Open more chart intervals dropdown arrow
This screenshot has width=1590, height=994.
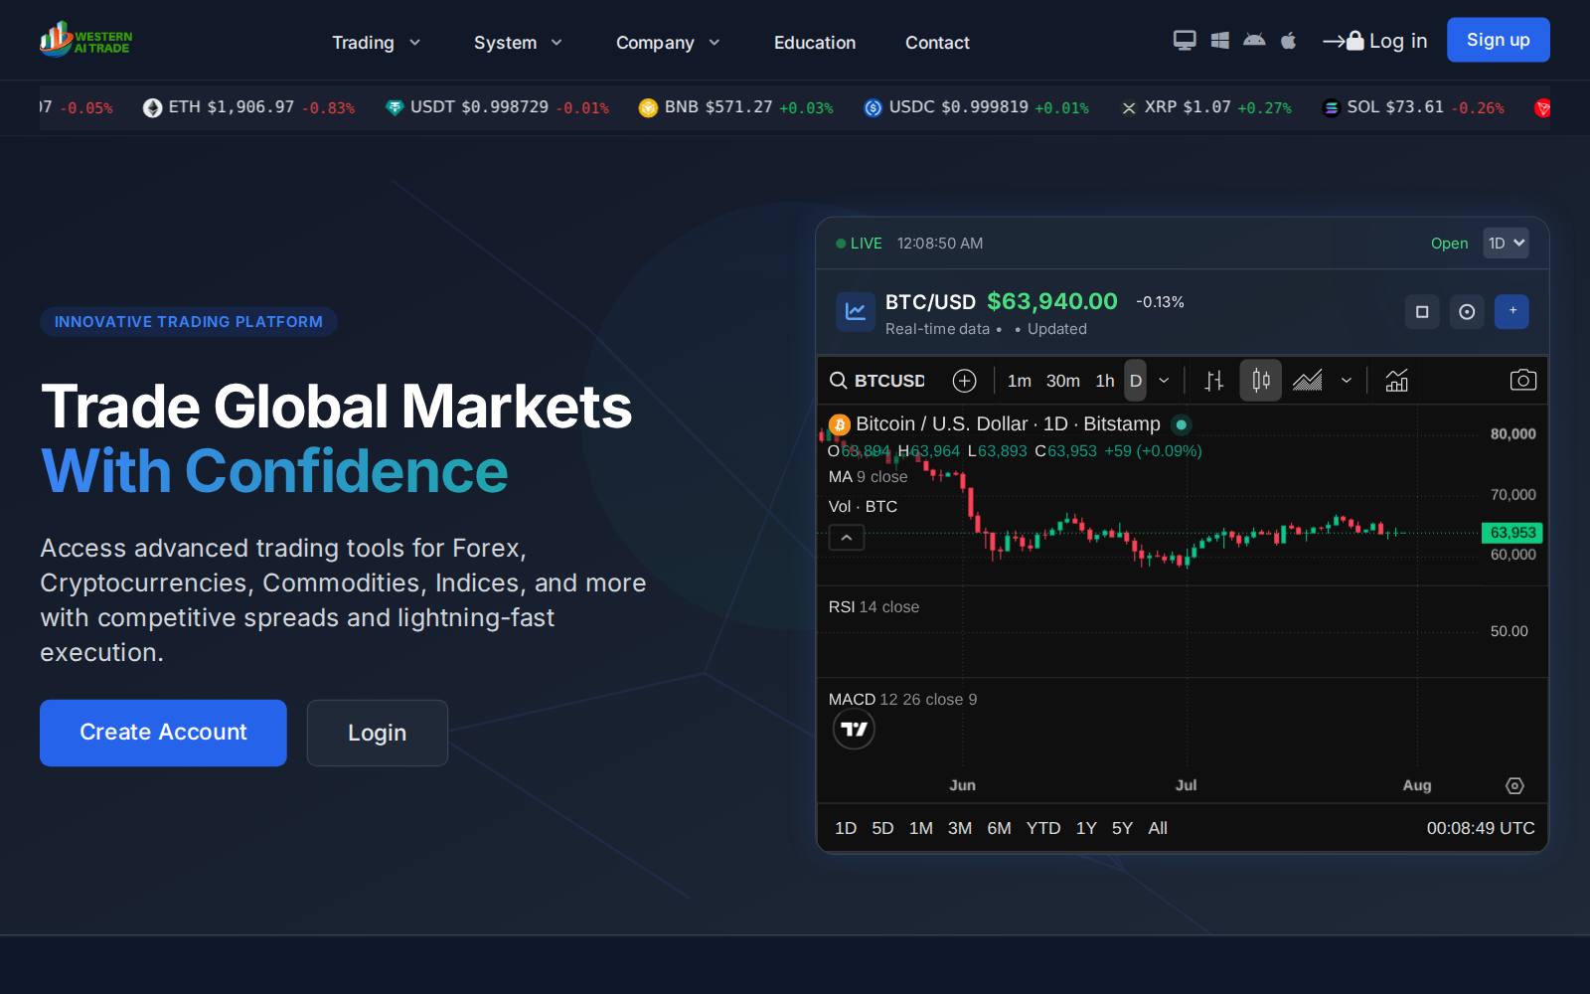[x=1164, y=381]
